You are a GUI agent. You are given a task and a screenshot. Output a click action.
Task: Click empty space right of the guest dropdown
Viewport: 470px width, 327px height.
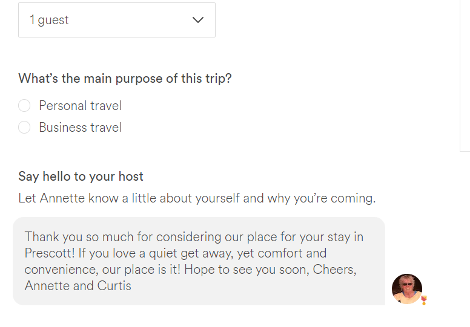click(333, 20)
